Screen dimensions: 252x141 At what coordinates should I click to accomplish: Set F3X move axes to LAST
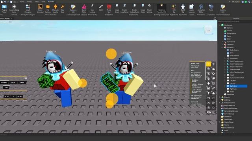[22, 83]
